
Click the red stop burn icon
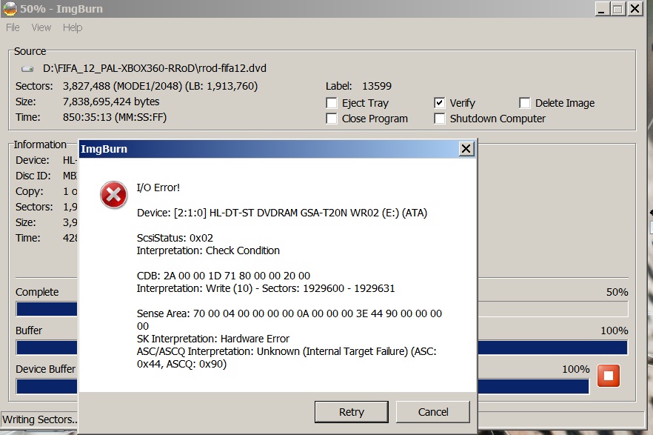[x=609, y=376]
